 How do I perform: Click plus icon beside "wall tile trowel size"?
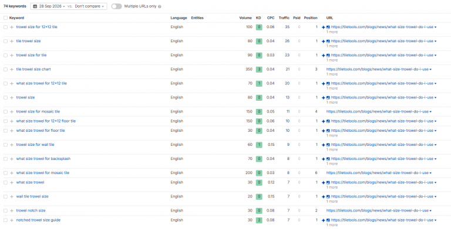pyautogui.click(x=12, y=197)
